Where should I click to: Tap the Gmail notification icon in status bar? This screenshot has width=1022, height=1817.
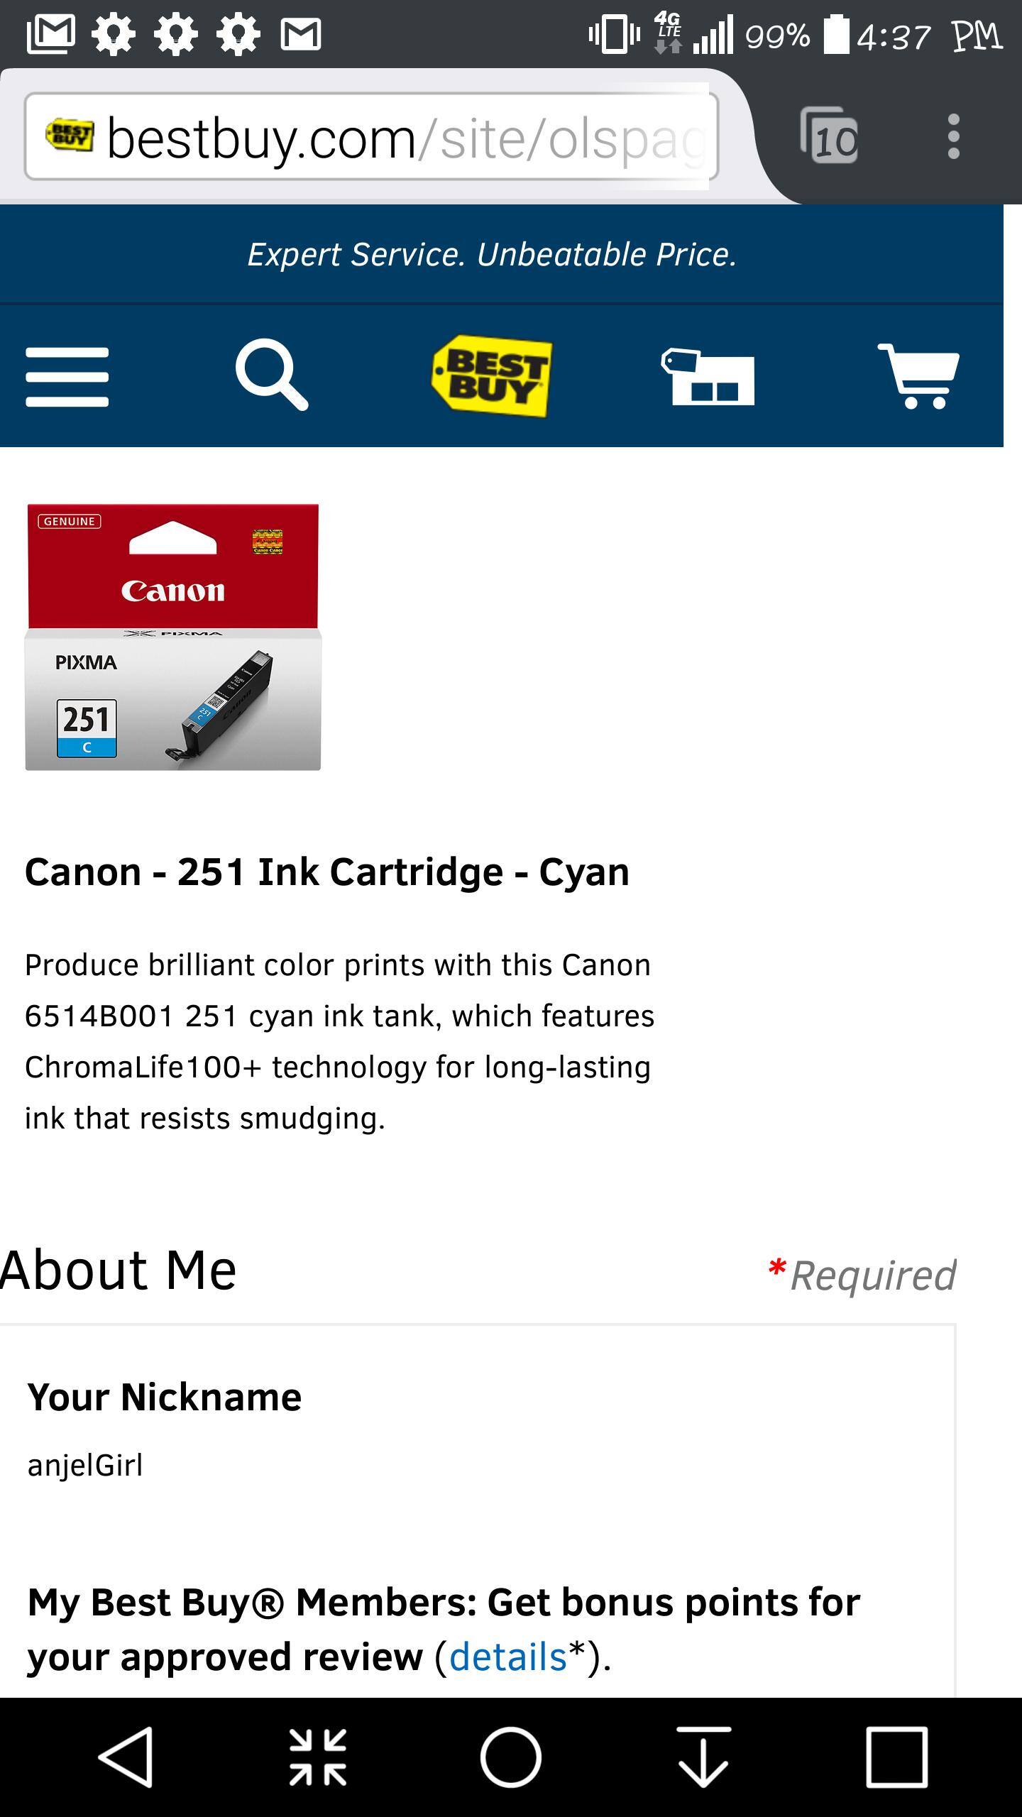(301, 34)
